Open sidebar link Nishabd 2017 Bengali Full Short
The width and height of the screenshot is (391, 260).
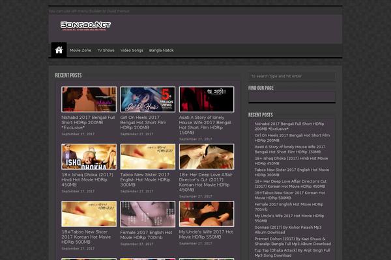[x=289, y=126]
